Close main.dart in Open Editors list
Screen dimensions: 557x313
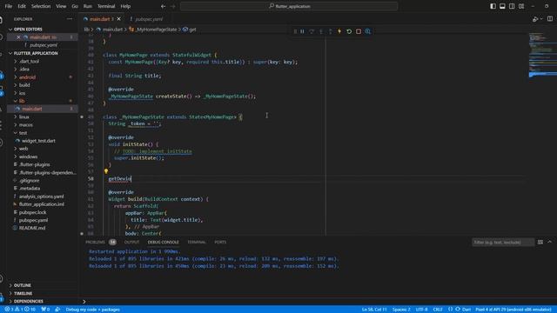[x=18, y=37]
